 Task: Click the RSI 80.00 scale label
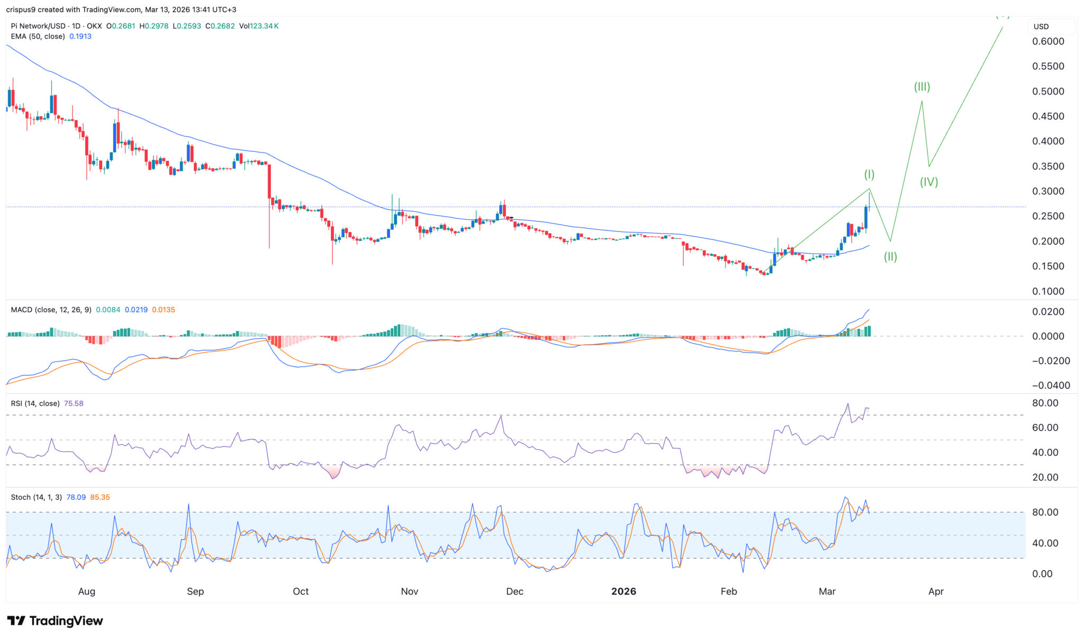(1045, 403)
